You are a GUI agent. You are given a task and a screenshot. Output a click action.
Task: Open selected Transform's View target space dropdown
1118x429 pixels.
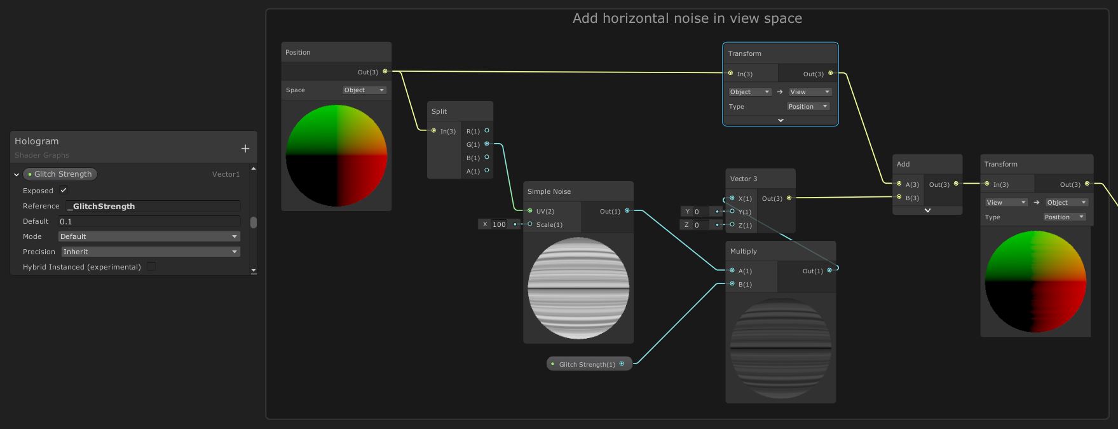click(810, 92)
